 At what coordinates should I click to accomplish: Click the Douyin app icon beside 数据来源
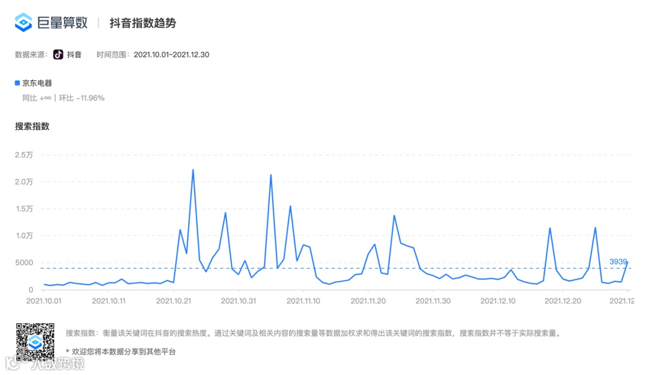[58, 55]
